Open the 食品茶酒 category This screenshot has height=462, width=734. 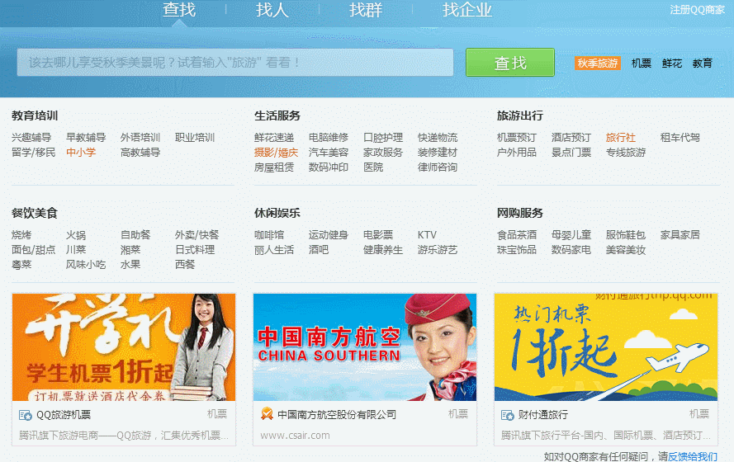click(517, 235)
